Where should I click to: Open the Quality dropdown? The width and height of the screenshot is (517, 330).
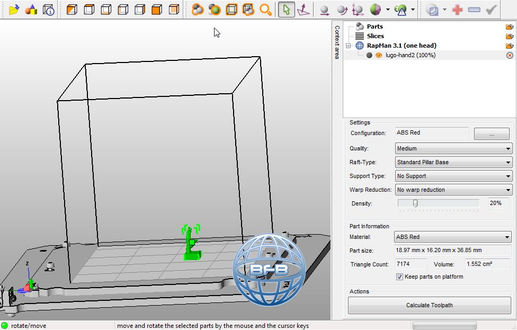453,148
